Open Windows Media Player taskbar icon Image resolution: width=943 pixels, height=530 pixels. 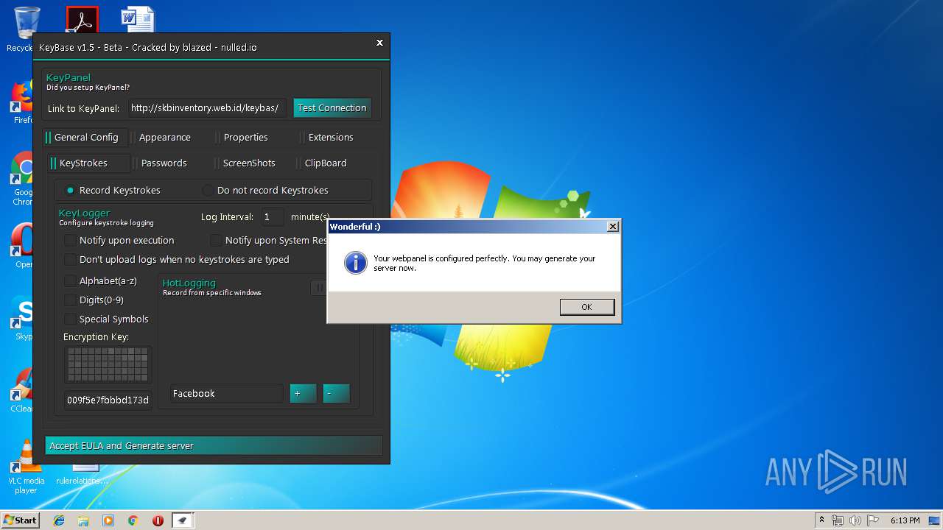click(x=108, y=520)
